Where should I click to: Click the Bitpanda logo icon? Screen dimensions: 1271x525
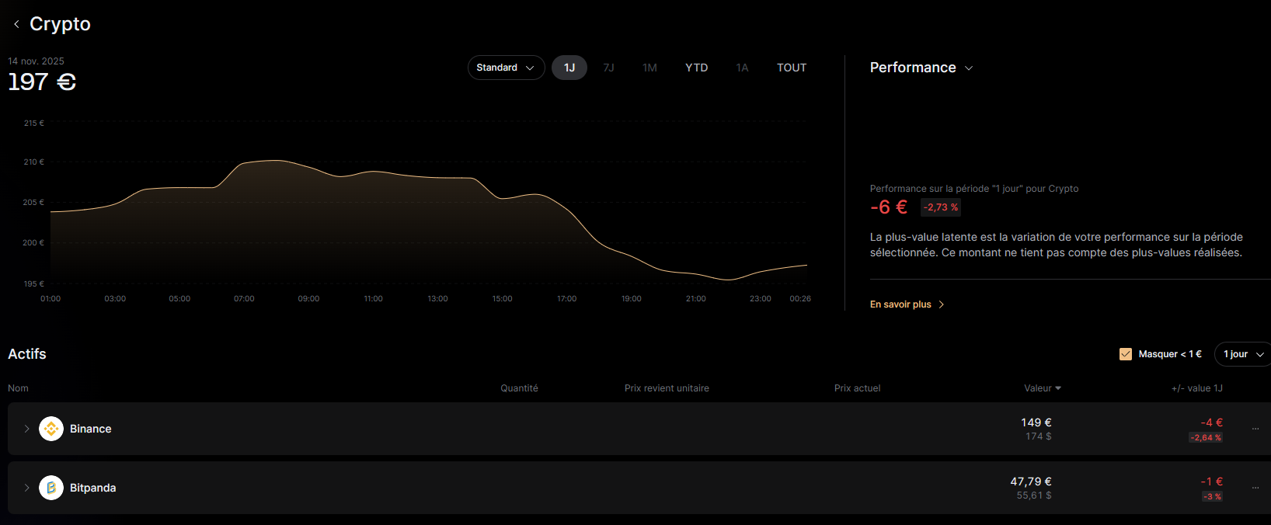click(51, 488)
